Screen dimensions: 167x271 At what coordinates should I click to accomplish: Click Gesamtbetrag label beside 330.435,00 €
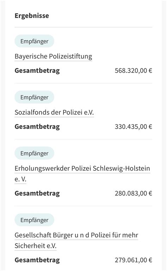tap(37, 127)
